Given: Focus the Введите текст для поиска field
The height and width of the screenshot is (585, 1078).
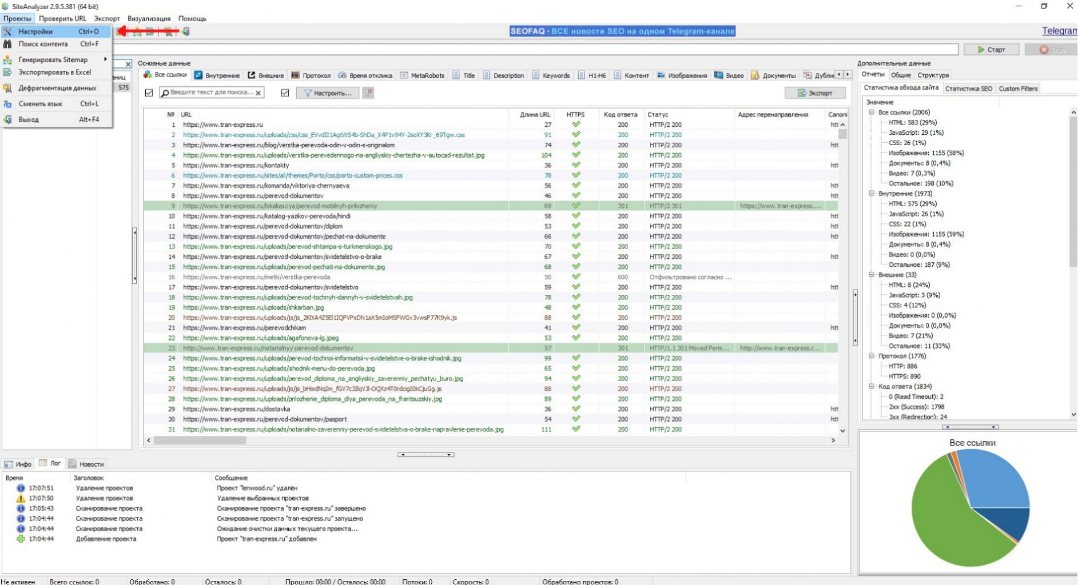Looking at the screenshot, I should click(x=212, y=93).
